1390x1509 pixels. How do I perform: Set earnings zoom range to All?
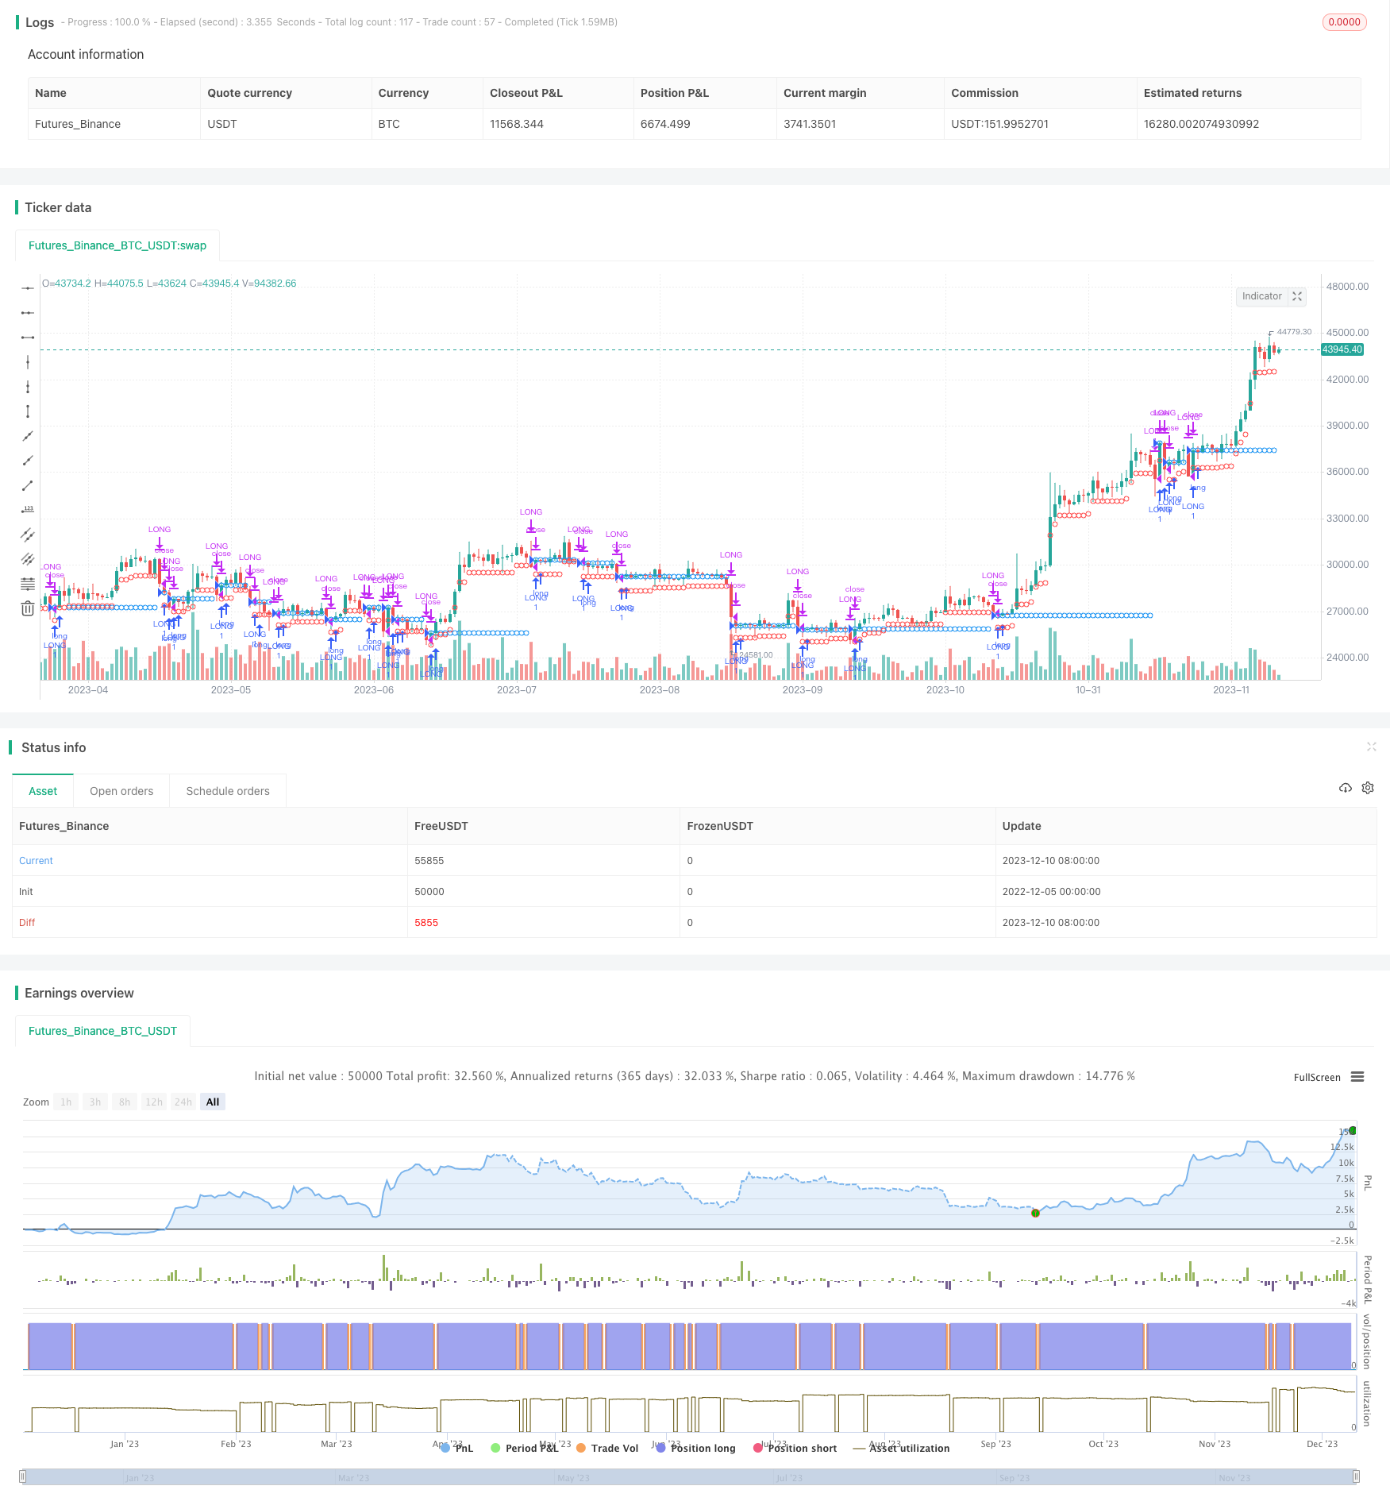(213, 1102)
